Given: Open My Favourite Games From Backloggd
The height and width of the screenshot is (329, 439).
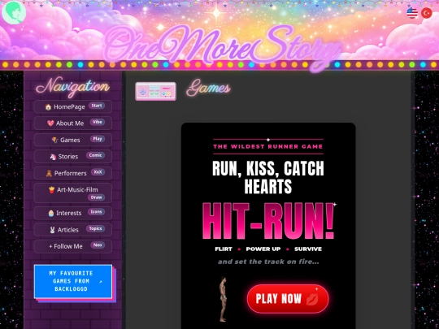Looking at the screenshot, I should (x=73, y=281).
